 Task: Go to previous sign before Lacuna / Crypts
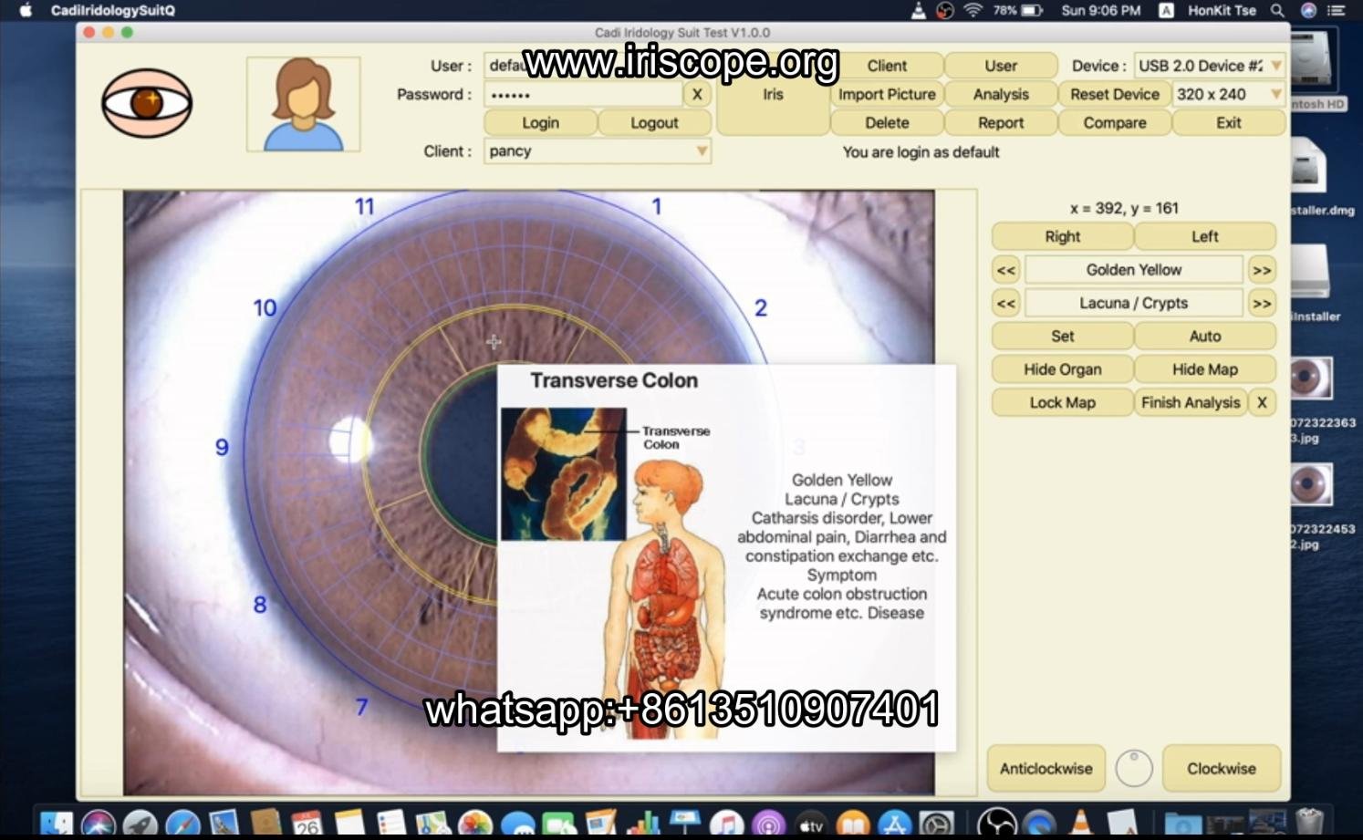click(x=1006, y=303)
